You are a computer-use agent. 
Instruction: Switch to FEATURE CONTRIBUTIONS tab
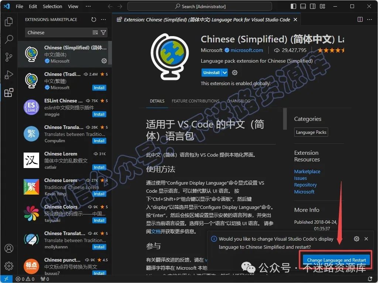click(196, 101)
